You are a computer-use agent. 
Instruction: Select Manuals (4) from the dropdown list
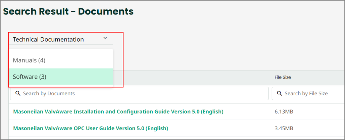[x=29, y=60]
